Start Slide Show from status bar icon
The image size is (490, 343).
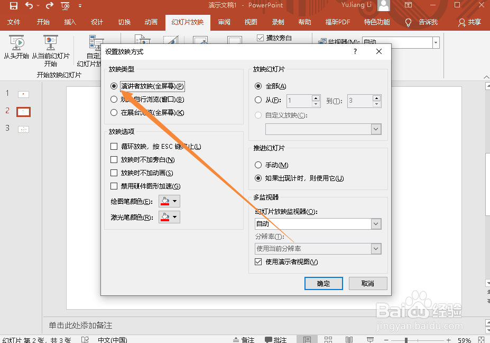pyautogui.click(x=371, y=340)
